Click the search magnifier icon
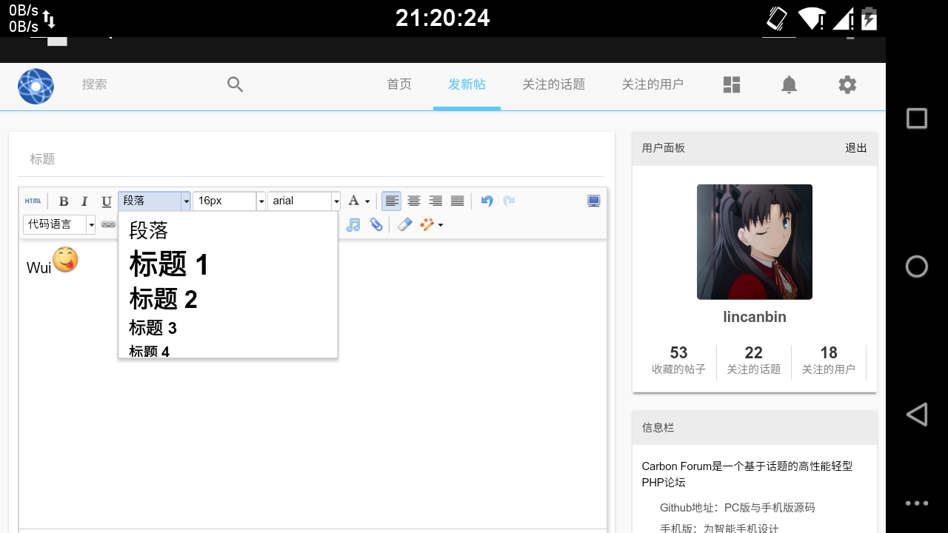Viewport: 948px width, 533px height. [235, 84]
